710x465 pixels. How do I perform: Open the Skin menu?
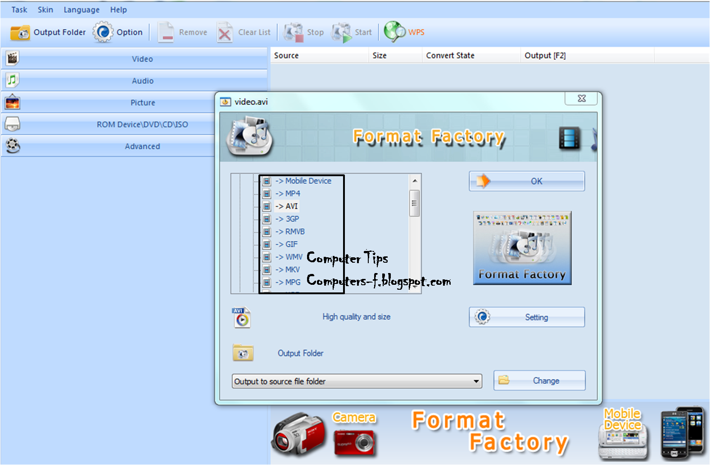click(x=45, y=9)
